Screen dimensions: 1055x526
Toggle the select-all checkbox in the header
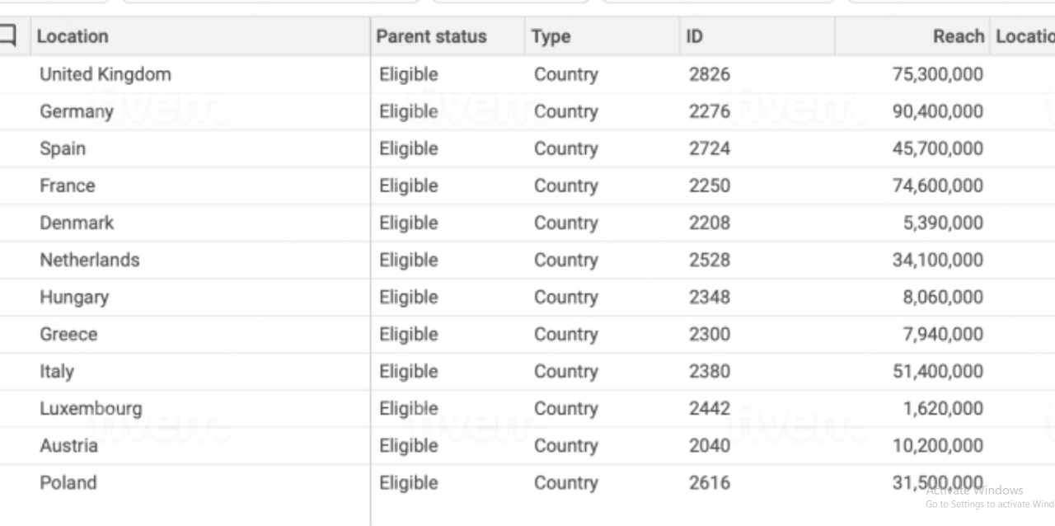click(7, 35)
